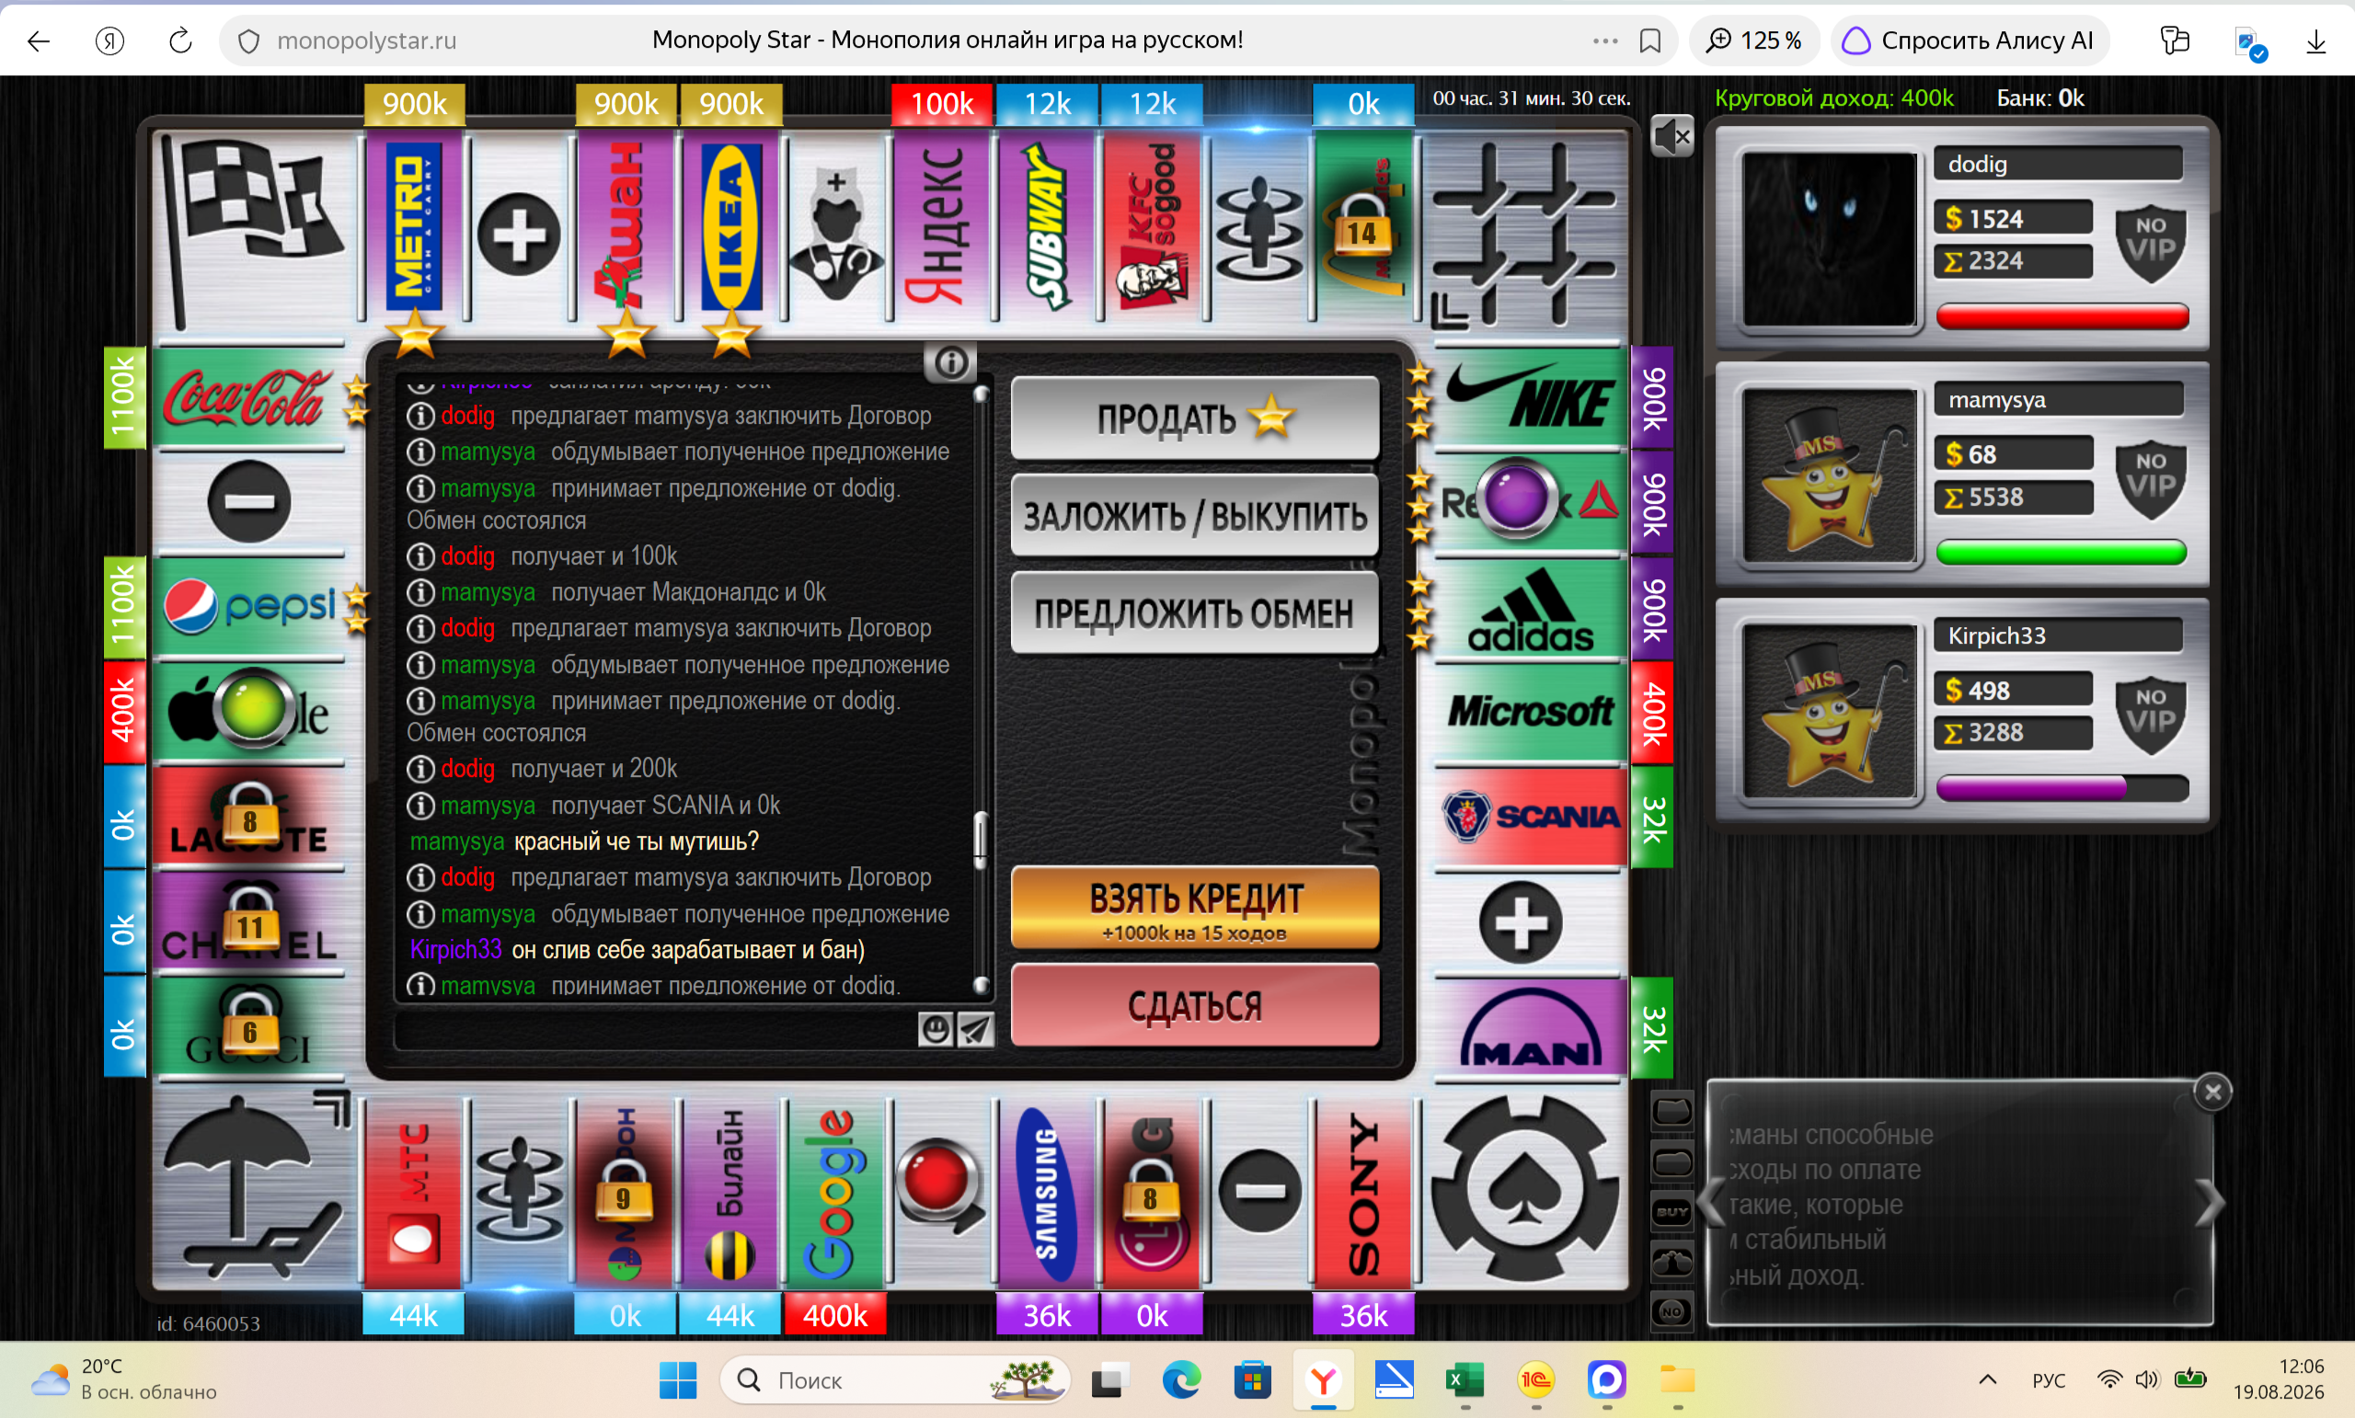Click Kirpich33's purple timer bar
Image resolution: width=2355 pixels, height=1418 pixels.
(x=2062, y=787)
